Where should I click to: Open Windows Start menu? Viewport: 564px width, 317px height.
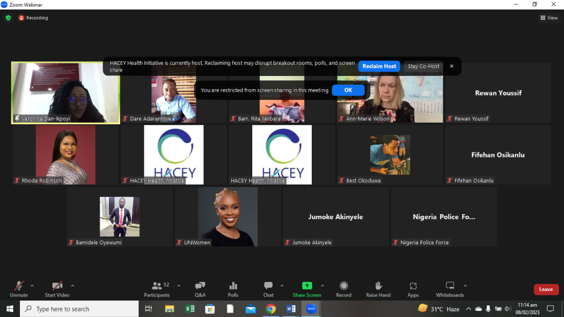(10, 309)
